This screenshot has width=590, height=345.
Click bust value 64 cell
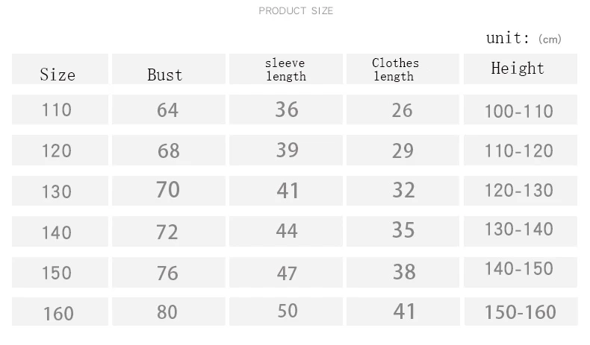pos(169,110)
